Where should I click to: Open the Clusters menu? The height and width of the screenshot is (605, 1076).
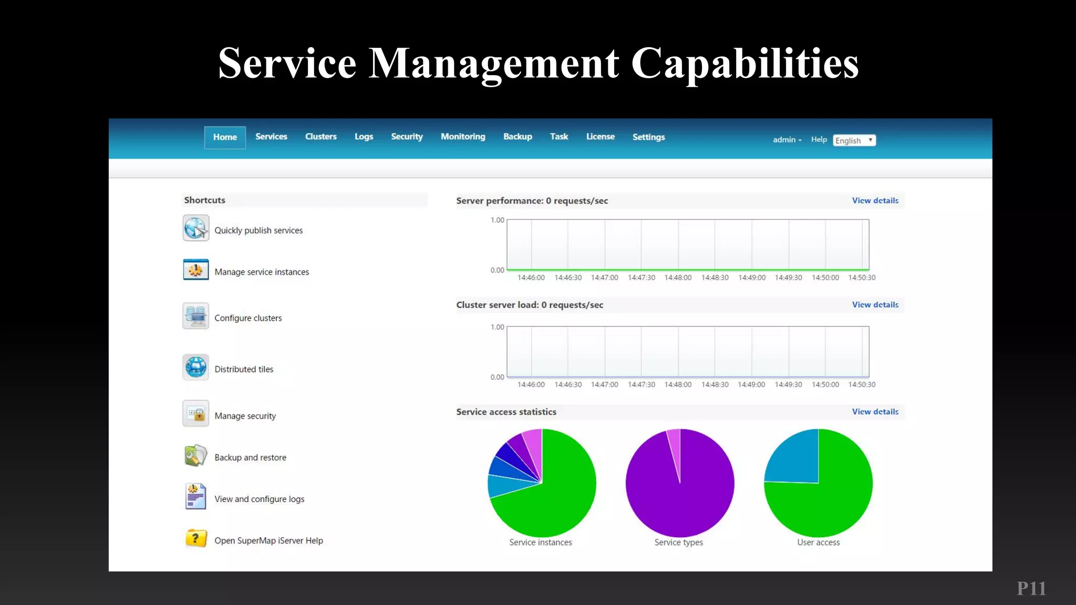(321, 137)
